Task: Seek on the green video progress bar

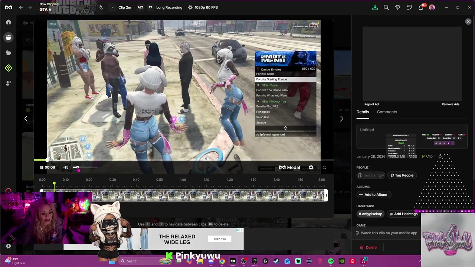Action: pyautogui.click(x=184, y=160)
